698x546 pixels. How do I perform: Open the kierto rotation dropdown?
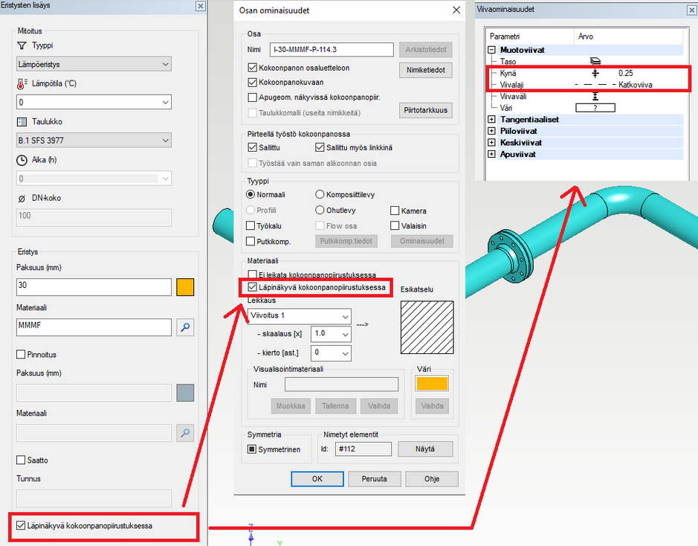[x=345, y=353]
